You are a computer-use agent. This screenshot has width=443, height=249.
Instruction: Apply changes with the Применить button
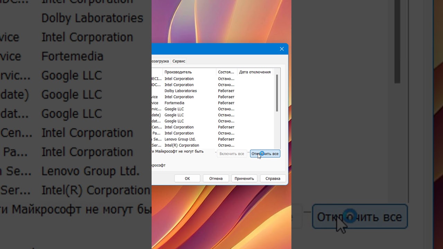[244, 178]
